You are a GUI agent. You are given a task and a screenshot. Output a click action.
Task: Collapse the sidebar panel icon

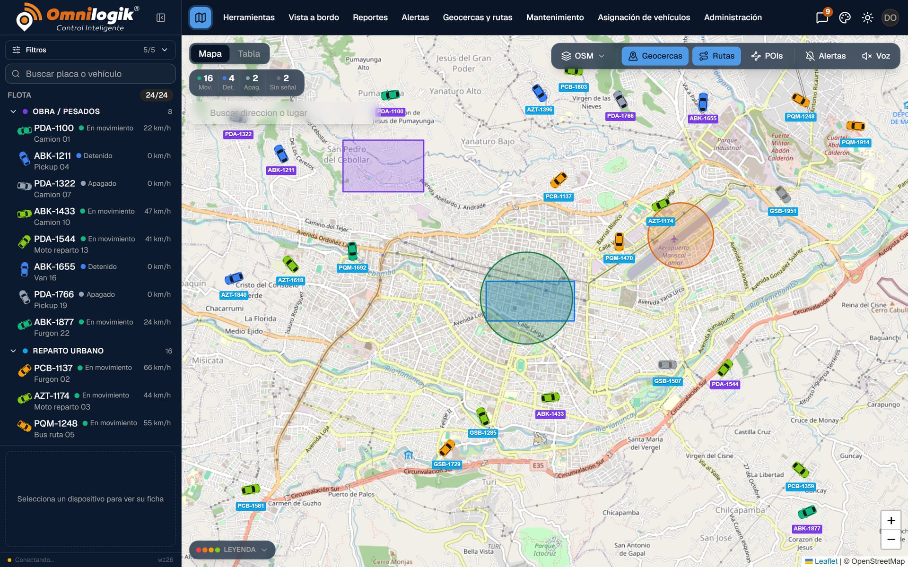click(161, 17)
